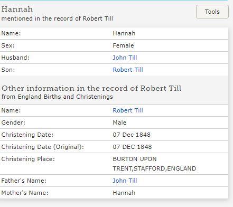Viewport: 233px width, 207px height.
Task: Click the 'Sex:' label
Action: 8,45
